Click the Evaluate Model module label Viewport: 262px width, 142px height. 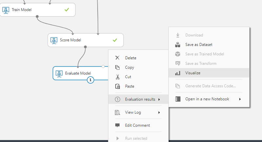pos(78,73)
